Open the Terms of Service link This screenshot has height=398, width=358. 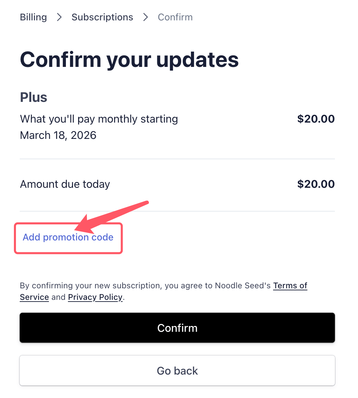(x=290, y=286)
